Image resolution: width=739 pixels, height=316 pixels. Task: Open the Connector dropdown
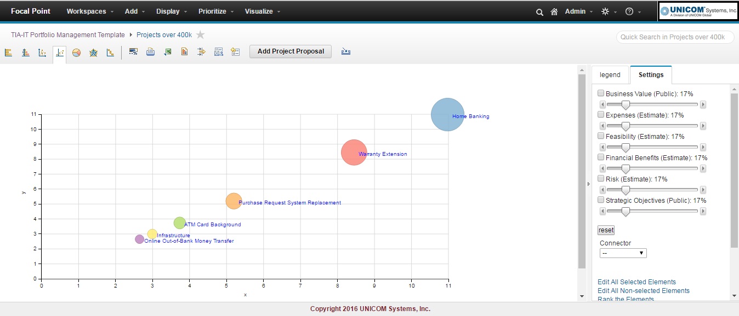coord(623,253)
